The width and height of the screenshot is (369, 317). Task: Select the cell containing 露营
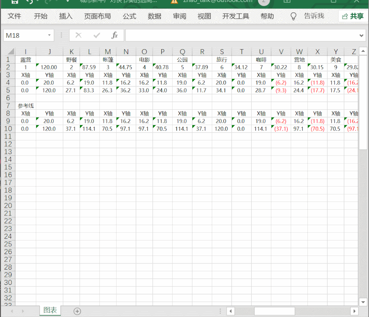[x=25, y=60]
